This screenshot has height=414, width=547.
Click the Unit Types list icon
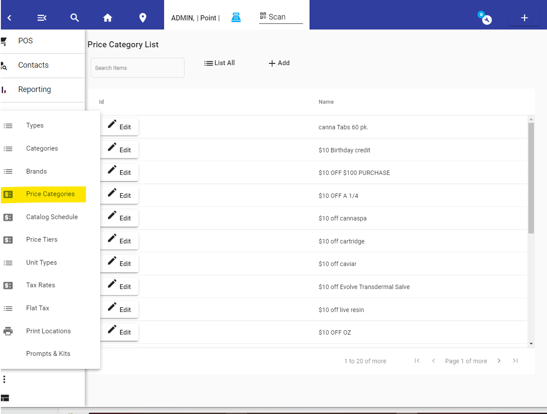click(x=8, y=263)
